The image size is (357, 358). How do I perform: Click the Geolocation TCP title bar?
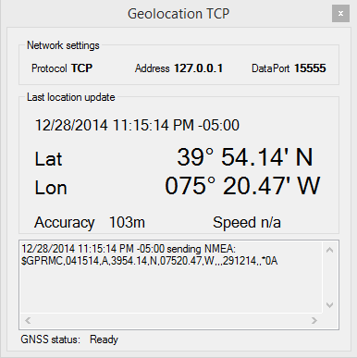tap(178, 14)
